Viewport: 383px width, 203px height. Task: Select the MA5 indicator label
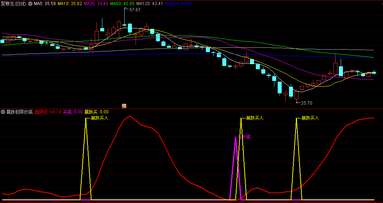(45, 4)
